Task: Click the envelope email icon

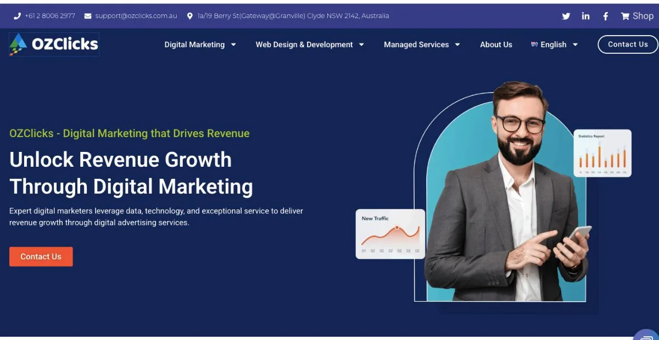Action: [x=88, y=16]
